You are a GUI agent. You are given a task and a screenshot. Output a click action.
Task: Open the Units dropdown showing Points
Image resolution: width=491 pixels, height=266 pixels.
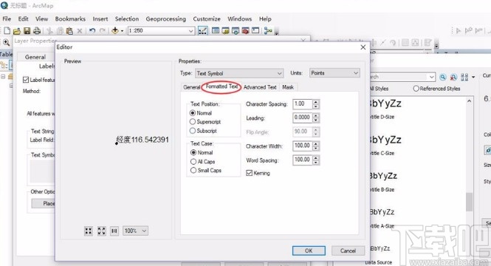(x=334, y=73)
